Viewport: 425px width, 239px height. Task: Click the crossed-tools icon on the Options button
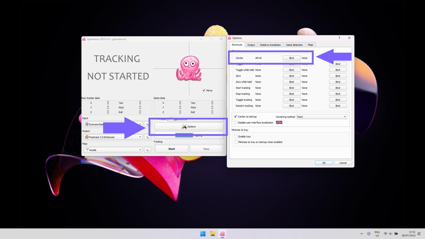point(184,126)
